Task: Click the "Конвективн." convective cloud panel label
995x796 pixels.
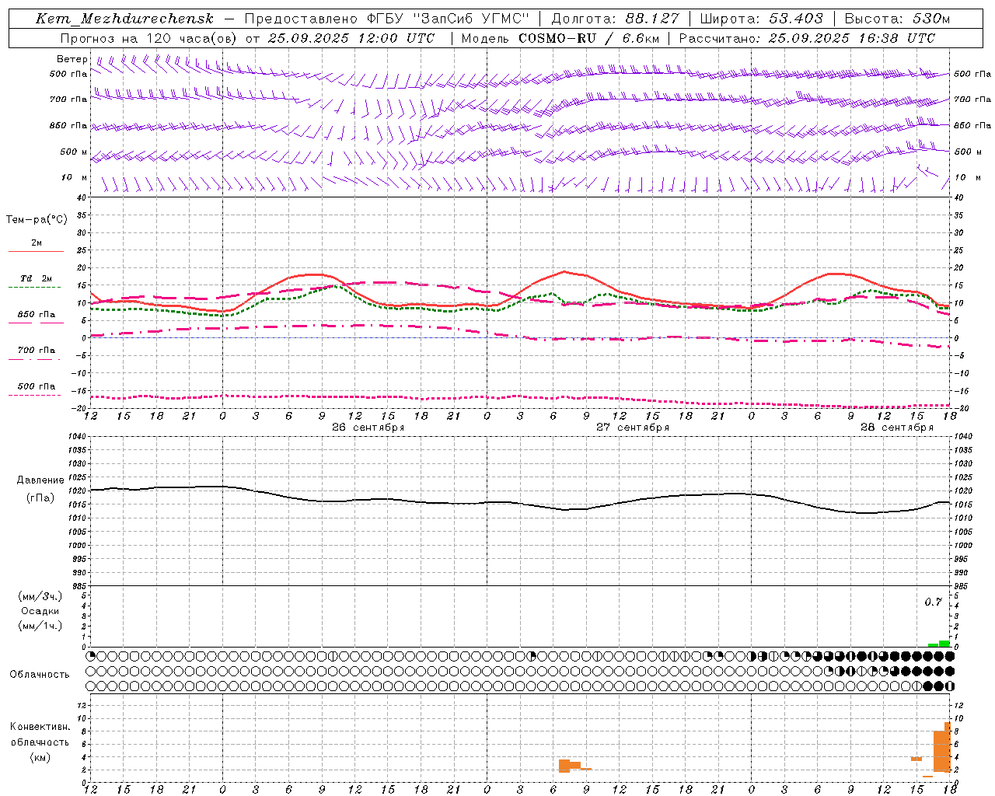Action: tap(40, 727)
